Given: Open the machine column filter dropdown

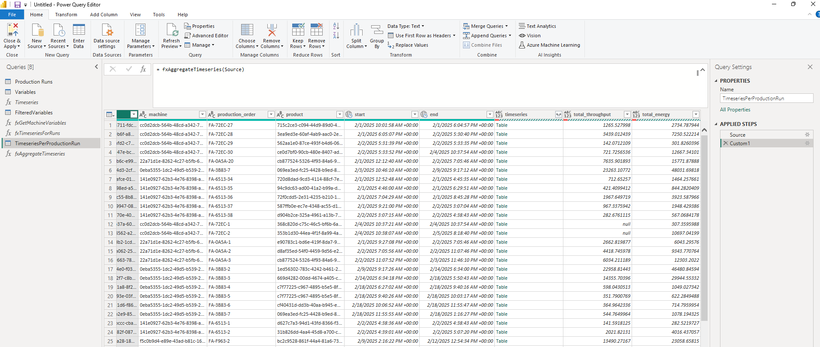Looking at the screenshot, I should [202, 114].
